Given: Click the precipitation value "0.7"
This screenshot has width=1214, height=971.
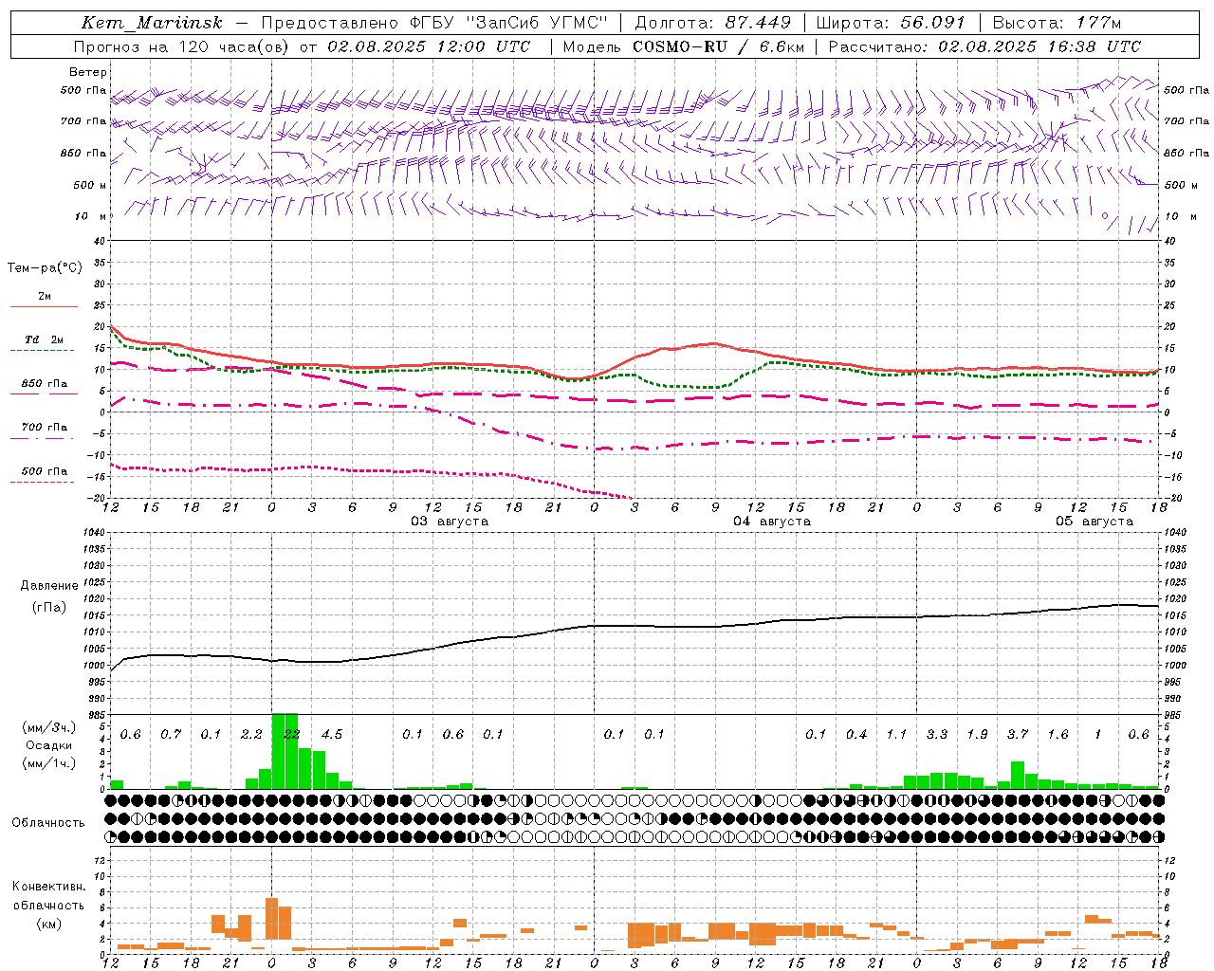Looking at the screenshot, I should click(171, 735).
